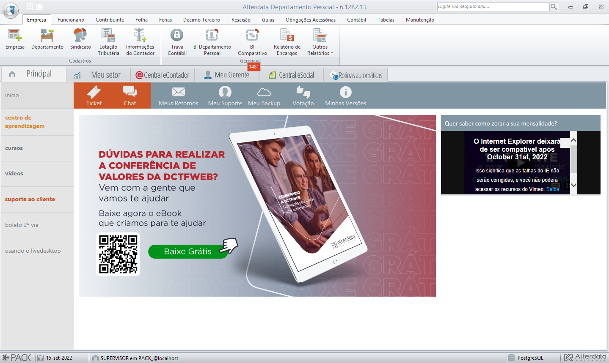Click the calendar icon in status bar
The image size is (609, 363).
40,358
